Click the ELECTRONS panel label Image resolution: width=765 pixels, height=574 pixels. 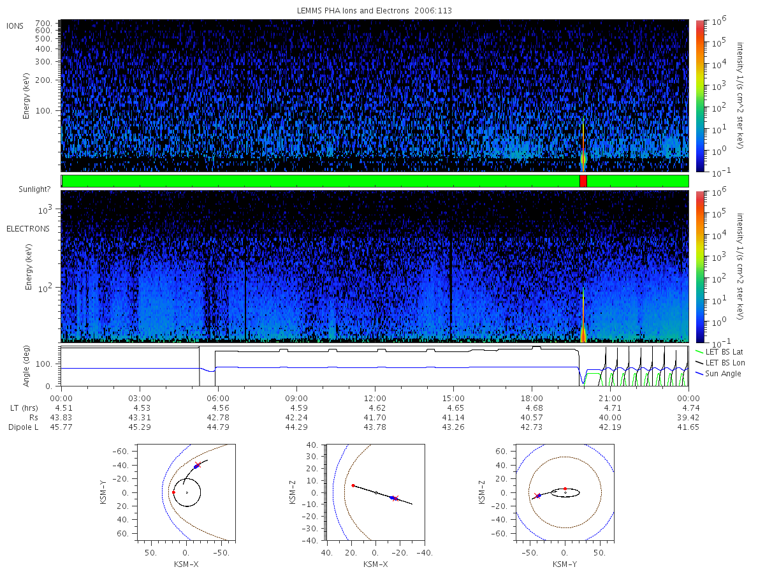(x=28, y=228)
